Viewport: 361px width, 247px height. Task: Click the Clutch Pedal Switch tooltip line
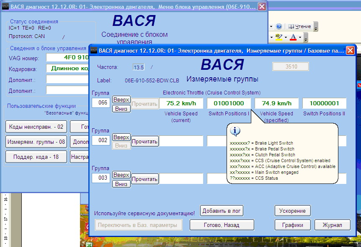(x=263, y=155)
